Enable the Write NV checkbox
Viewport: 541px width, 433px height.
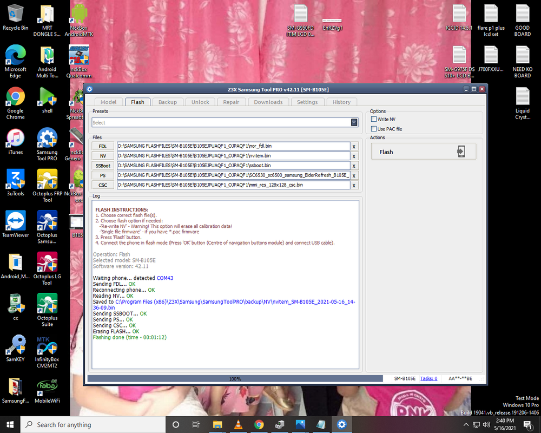point(374,119)
